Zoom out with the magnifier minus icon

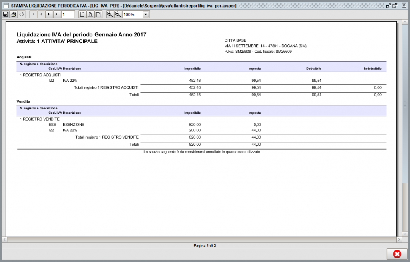118,14
